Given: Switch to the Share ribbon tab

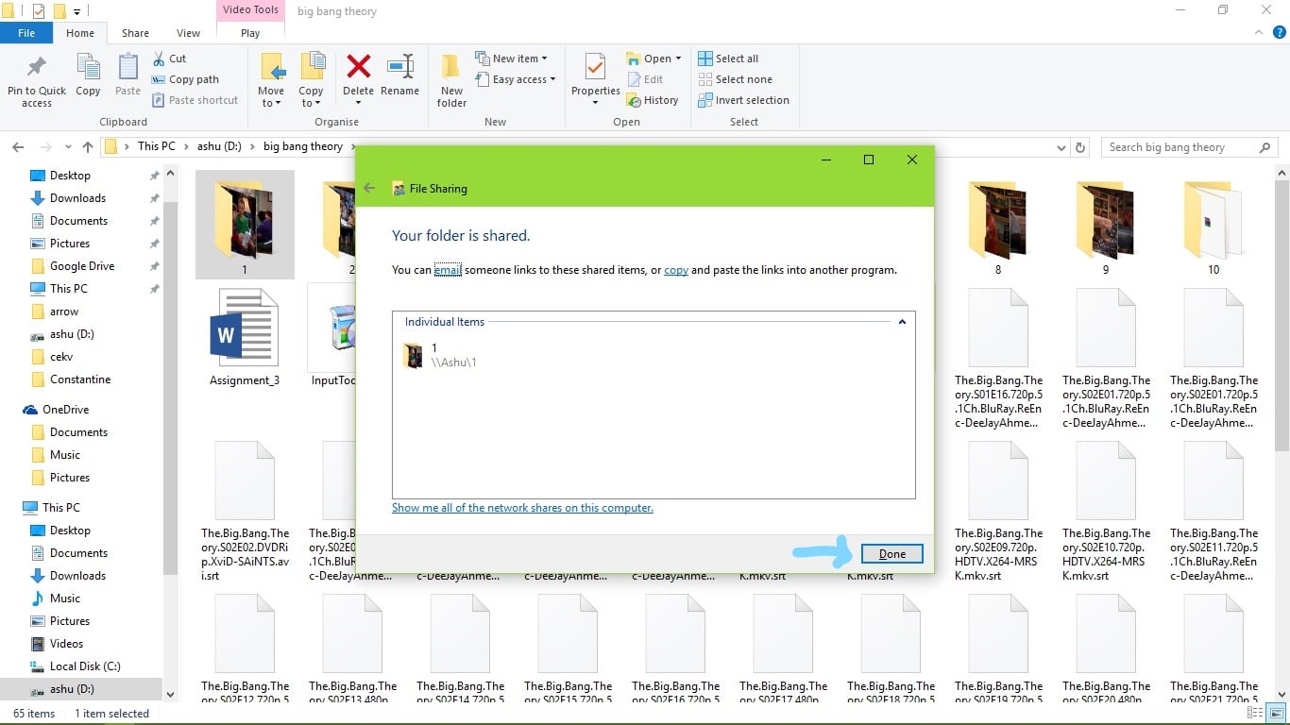Looking at the screenshot, I should tap(135, 33).
